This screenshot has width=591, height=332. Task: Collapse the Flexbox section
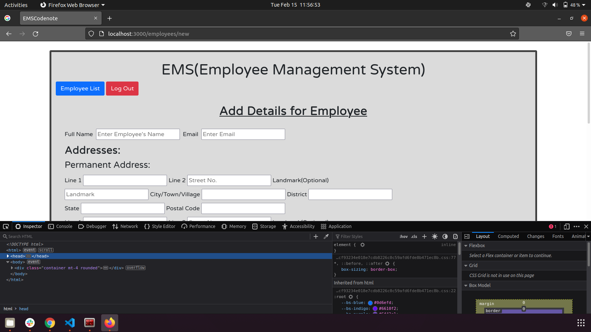[466, 246]
